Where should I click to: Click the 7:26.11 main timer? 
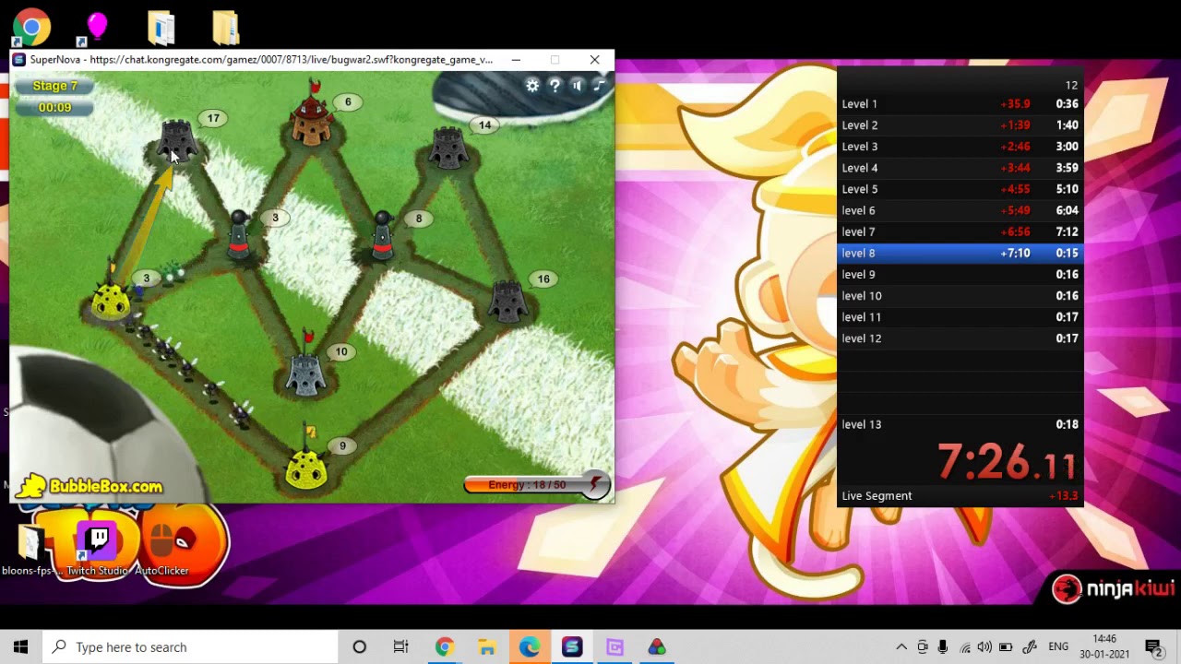tap(1007, 461)
